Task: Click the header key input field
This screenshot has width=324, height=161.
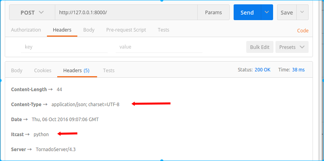Action: pos(64,47)
